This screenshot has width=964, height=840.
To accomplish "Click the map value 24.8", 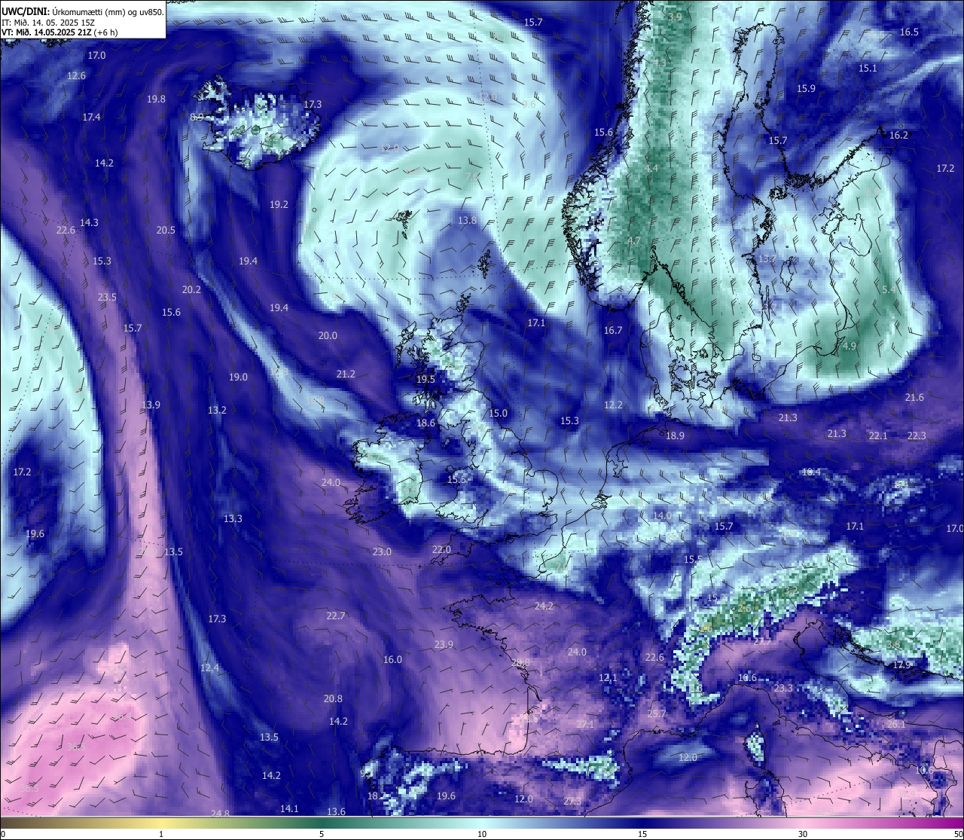I will click(220, 813).
